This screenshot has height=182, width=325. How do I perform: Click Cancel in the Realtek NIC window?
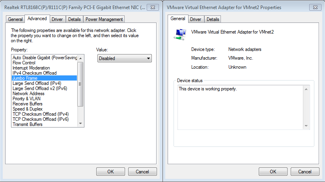click(142, 172)
